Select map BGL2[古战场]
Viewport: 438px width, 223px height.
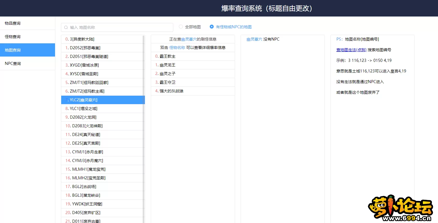(x=102, y=187)
